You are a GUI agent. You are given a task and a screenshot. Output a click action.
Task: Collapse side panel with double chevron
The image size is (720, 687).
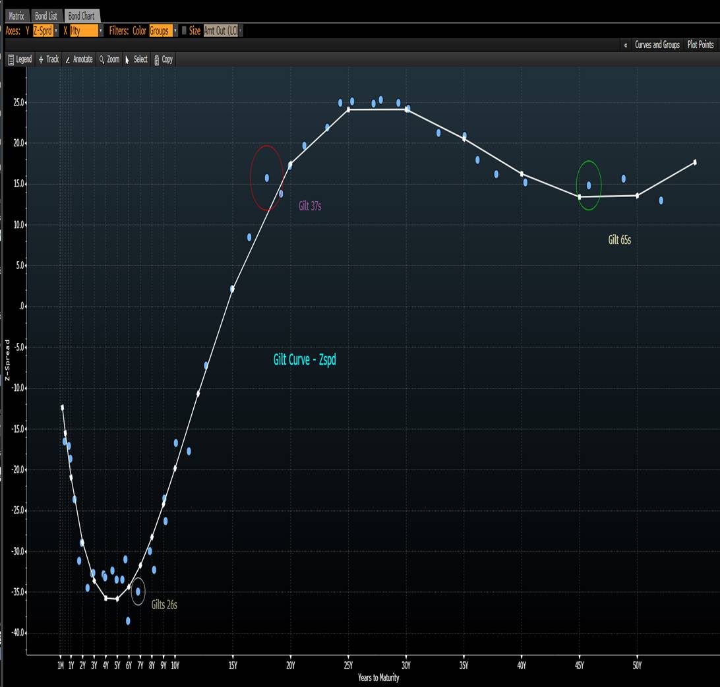coord(625,45)
